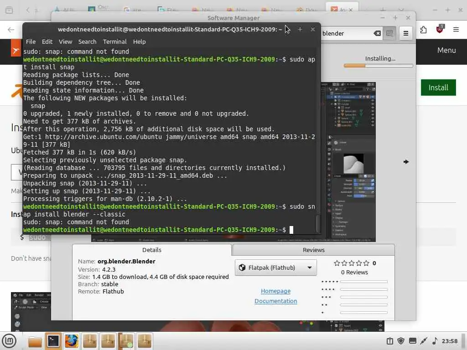The height and width of the screenshot is (350, 467).
Task: Open the Files folder icon in the taskbar
Action: 35,341
